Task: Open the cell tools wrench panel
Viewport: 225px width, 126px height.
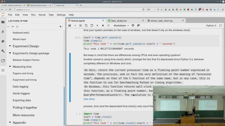Action: 3,51
